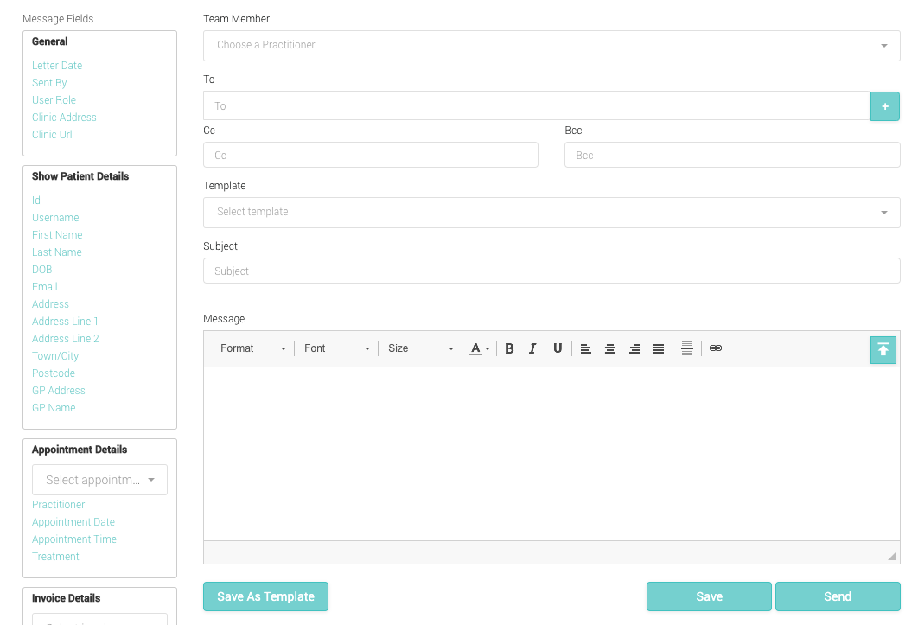Insert the Address Line 1 field
Image resolution: width=918 pixels, height=625 pixels.
point(65,321)
